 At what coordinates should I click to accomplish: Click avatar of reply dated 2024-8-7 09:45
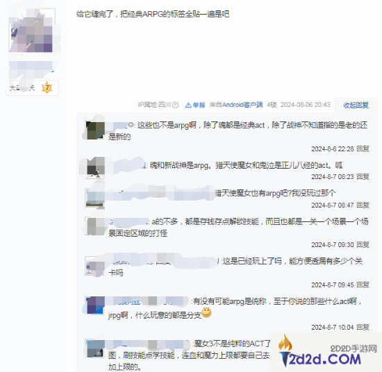point(95,266)
